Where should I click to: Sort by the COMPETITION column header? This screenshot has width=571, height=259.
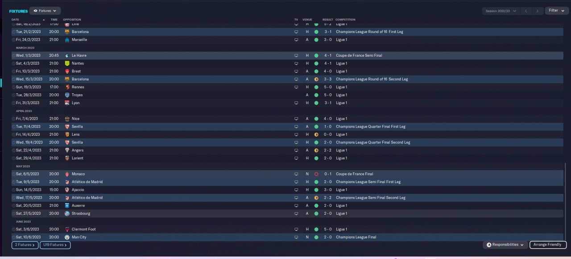[x=345, y=20]
